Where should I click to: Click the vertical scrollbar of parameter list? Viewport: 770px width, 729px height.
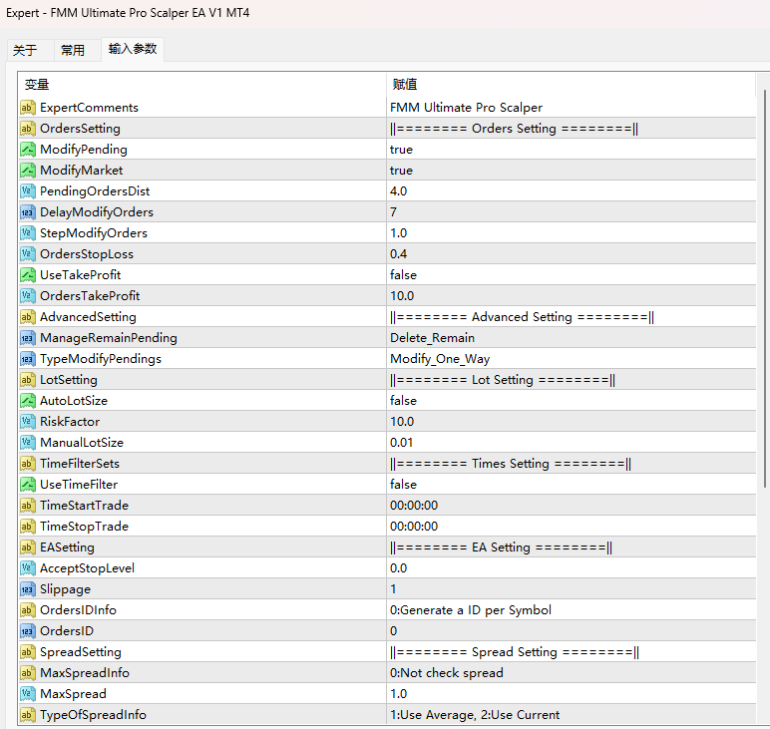pos(765,288)
